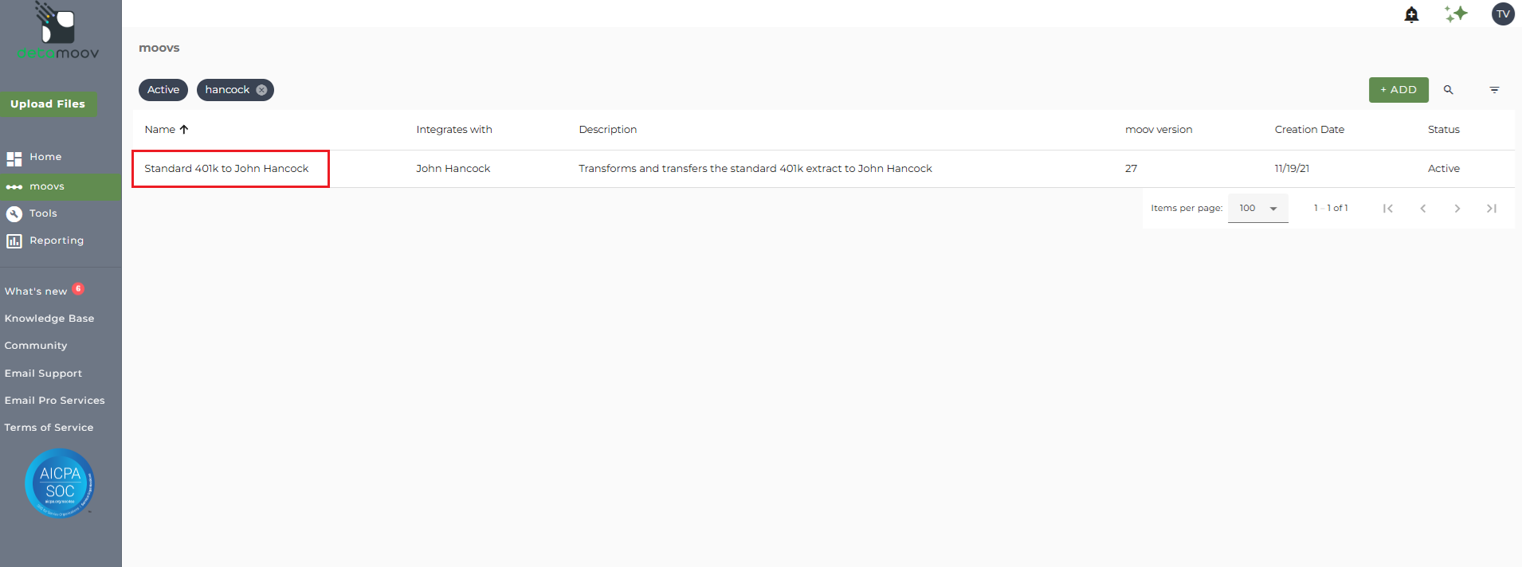1522x567 pixels.
Task: Open the Terms of Service link
Action: pos(49,428)
